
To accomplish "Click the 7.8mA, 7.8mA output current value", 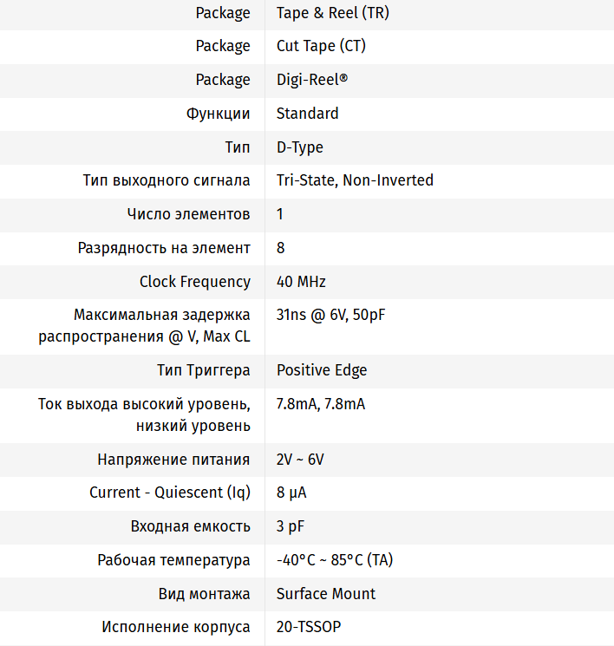I will 321,404.
